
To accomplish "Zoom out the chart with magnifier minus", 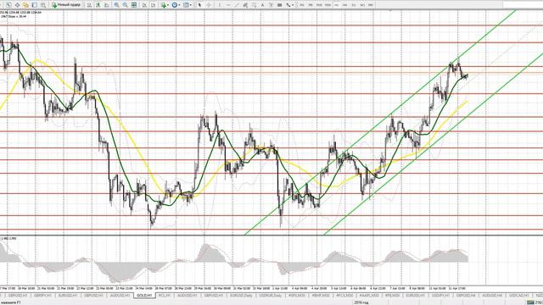I will [125, 5].
